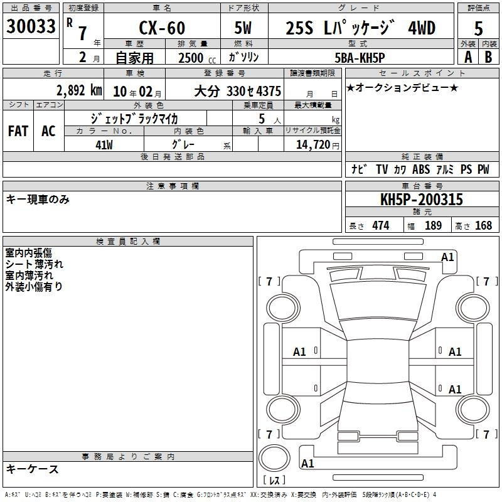Viewport: 502px width, 502px height.
Task: Select the exterior grade A cell
Action: [467, 56]
